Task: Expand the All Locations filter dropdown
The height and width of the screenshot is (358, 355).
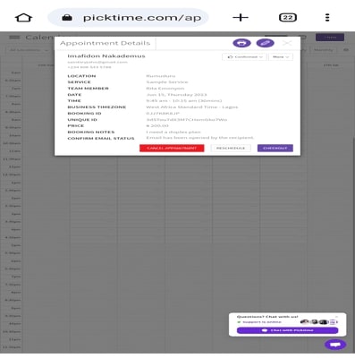Action: click(29, 50)
